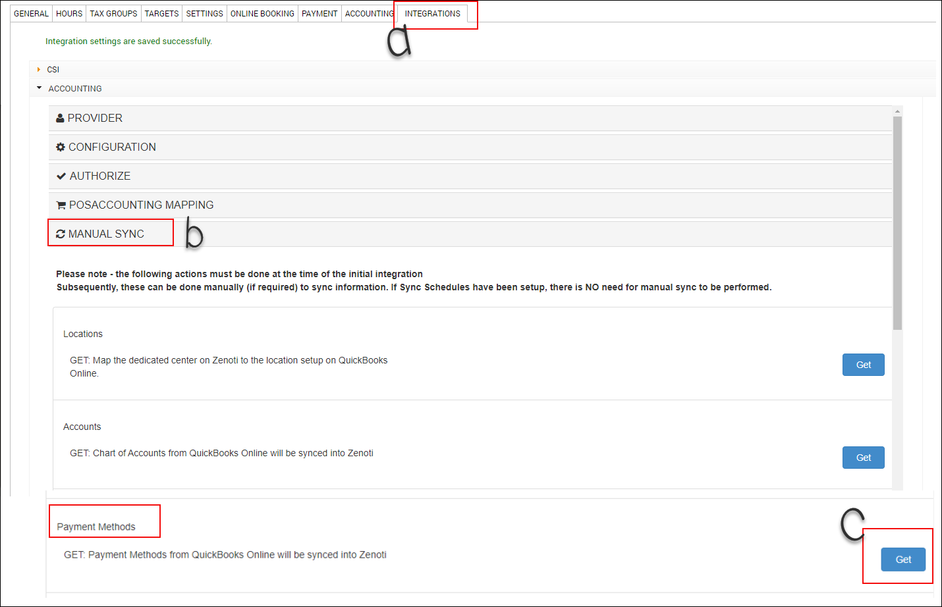The height and width of the screenshot is (607, 942).
Task: Click the 'GET: Chart of Accounts' description
Action: [x=221, y=453]
